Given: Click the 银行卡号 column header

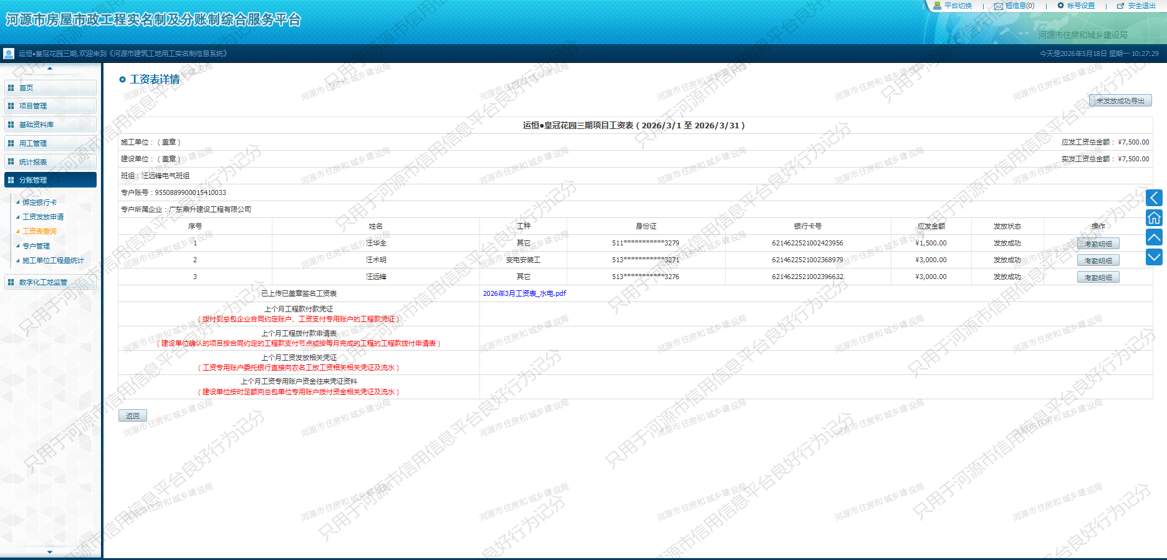Looking at the screenshot, I should coord(807,226).
